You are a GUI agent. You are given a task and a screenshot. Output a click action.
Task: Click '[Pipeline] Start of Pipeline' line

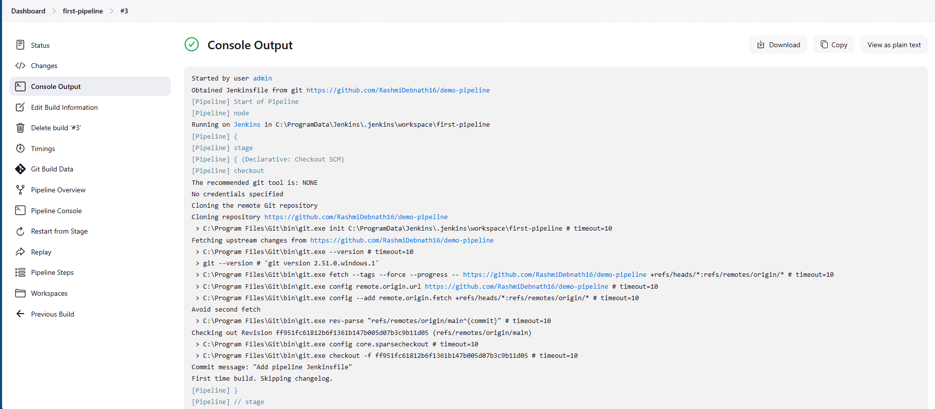pos(245,101)
